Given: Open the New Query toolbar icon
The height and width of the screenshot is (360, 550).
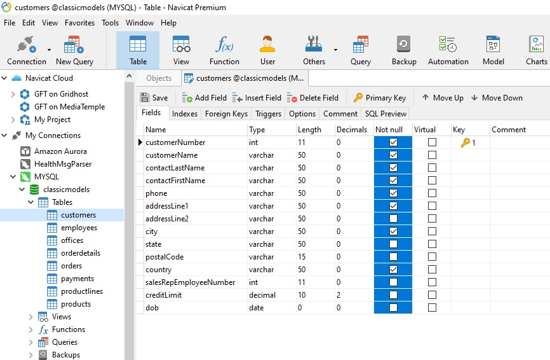Looking at the screenshot, I should tap(74, 50).
